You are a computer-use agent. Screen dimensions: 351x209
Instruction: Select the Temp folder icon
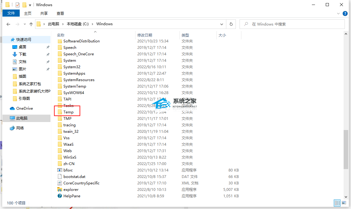point(60,112)
